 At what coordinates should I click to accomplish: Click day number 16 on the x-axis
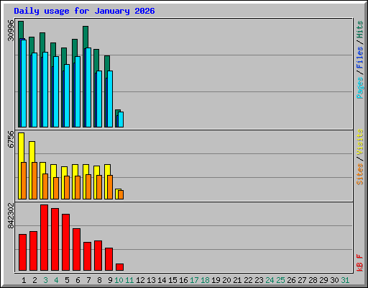point(183,280)
